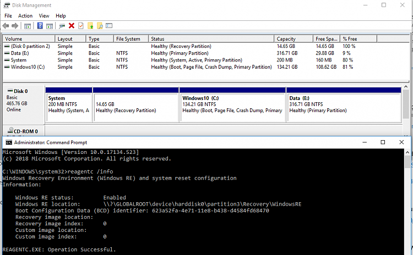Click the list settings toolbar icon
This screenshot has height=255, width=413.
(109, 25)
